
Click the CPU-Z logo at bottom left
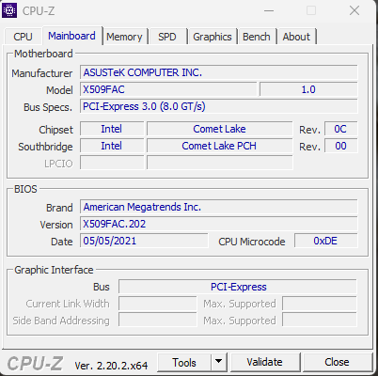click(35, 364)
